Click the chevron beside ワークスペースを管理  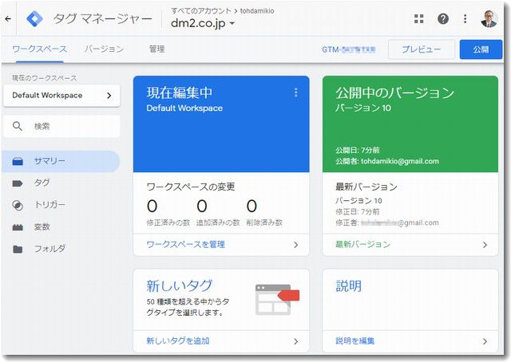(x=296, y=245)
